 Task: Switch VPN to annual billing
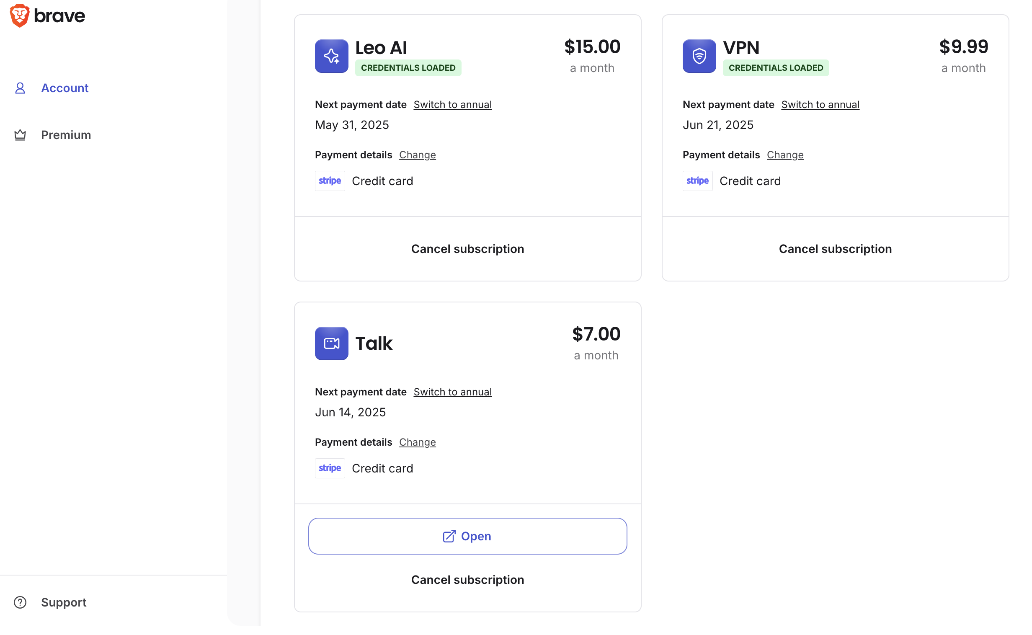click(x=820, y=105)
